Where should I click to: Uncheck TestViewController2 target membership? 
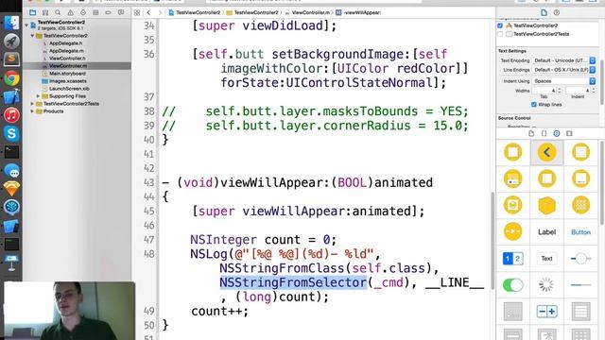point(500,25)
